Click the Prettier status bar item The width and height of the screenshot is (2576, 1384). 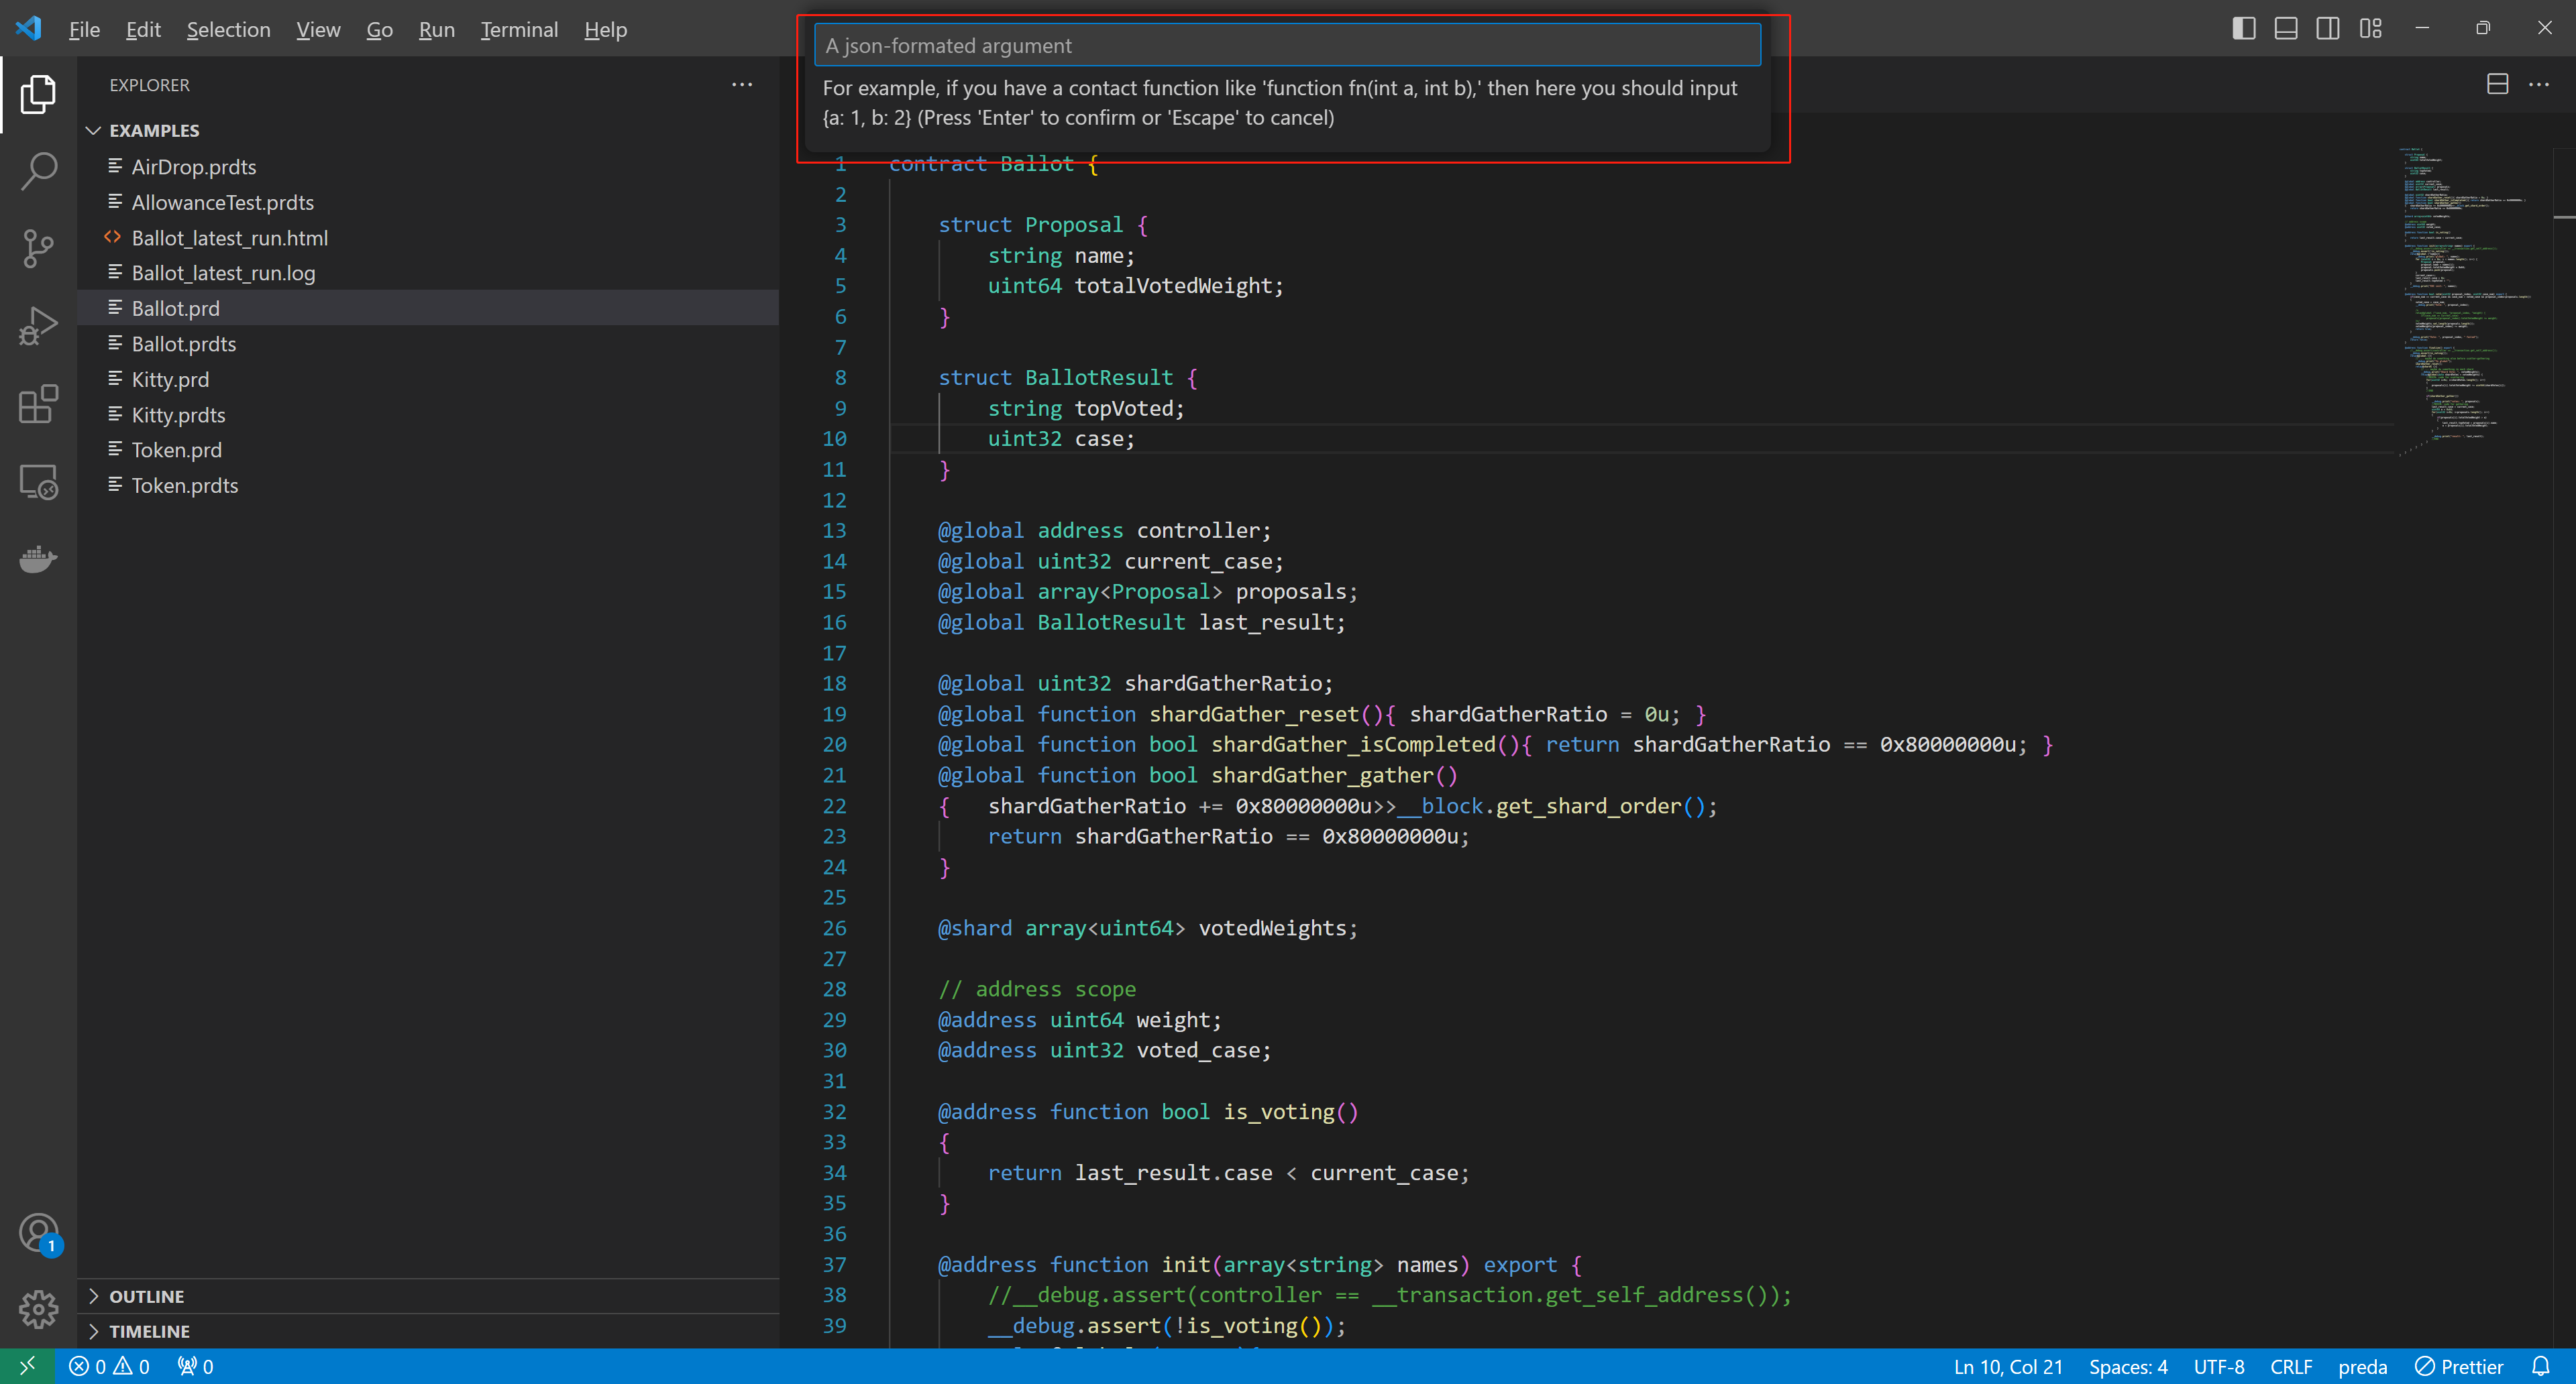click(x=2459, y=1366)
